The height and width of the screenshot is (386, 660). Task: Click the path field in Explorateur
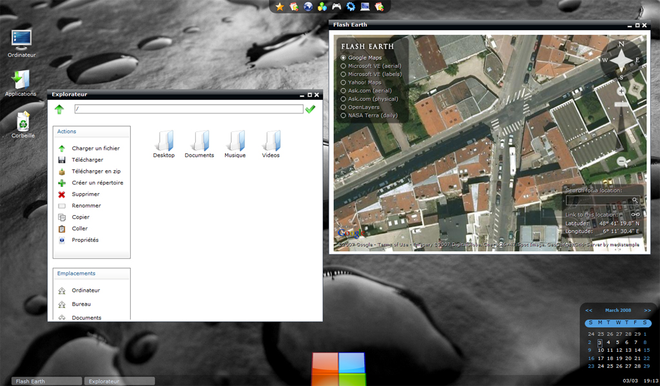pyautogui.click(x=189, y=109)
